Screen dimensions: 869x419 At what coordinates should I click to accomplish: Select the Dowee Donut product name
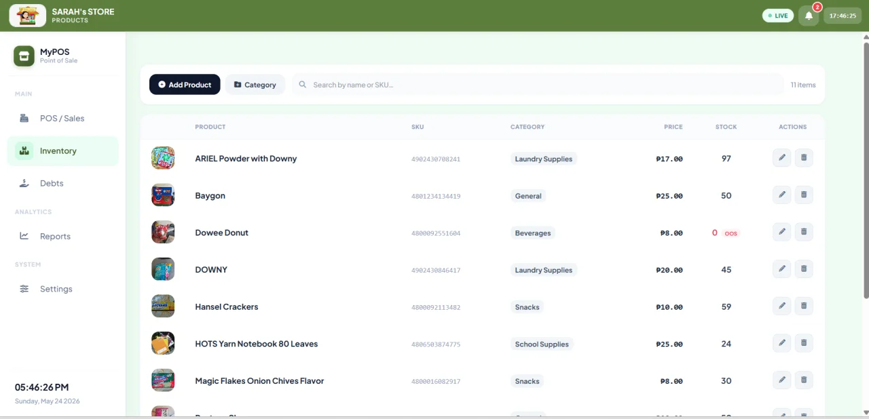[x=222, y=233]
